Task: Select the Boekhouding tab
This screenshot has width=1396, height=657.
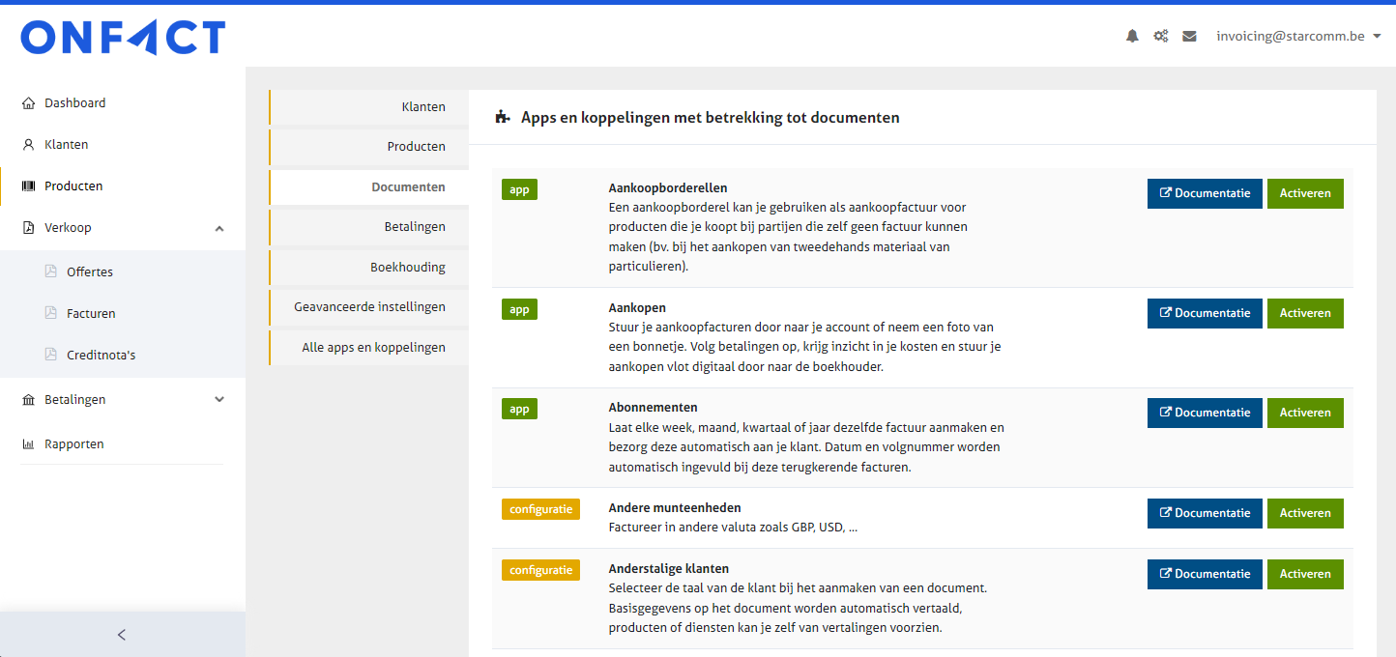Action: click(407, 267)
